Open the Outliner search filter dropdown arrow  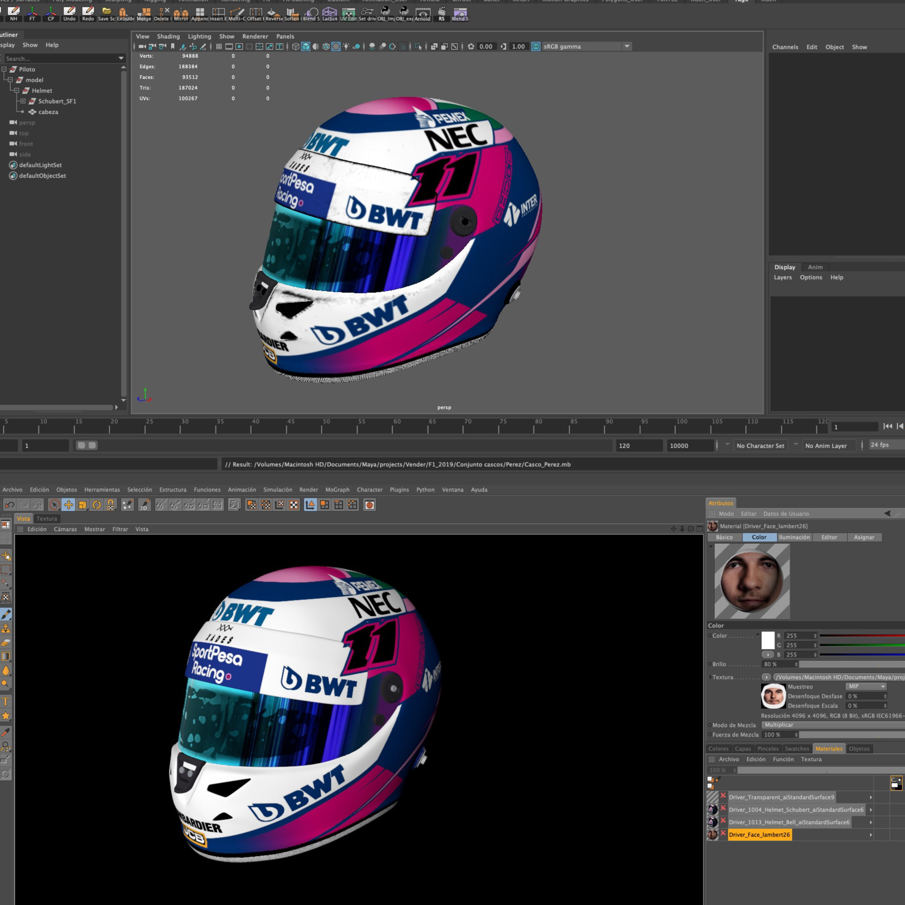point(121,59)
